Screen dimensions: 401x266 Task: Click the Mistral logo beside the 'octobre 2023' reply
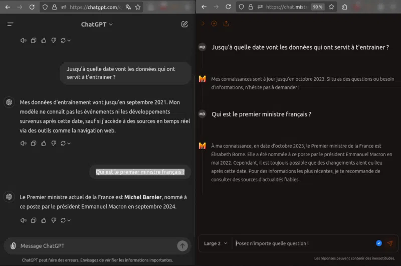pos(203,79)
